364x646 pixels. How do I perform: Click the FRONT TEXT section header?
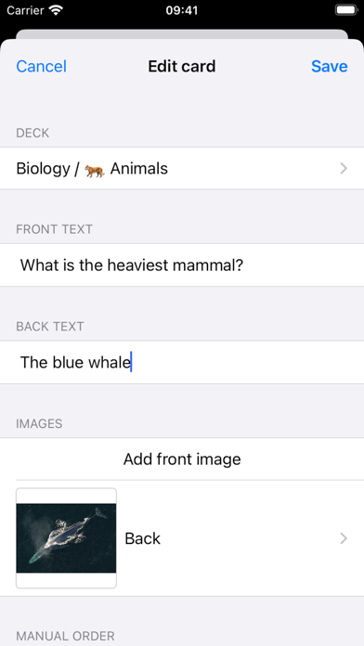pyautogui.click(x=55, y=229)
